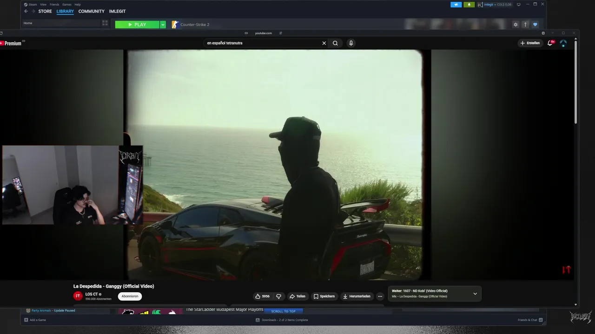The height and width of the screenshot is (334, 595).
Task: Open the YouTube account avatar menu
Action: click(563, 43)
